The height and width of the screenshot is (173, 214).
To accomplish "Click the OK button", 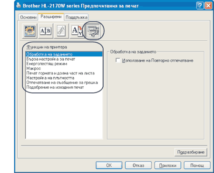I will tap(109, 165).
